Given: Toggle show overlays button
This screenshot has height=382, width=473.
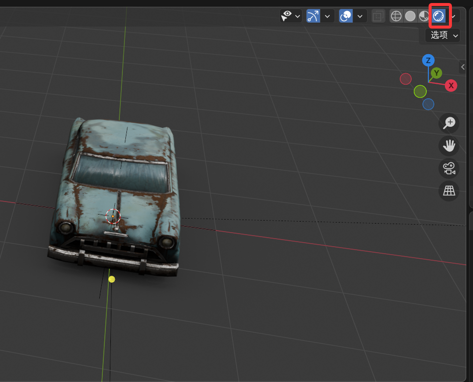Looking at the screenshot, I should [346, 16].
